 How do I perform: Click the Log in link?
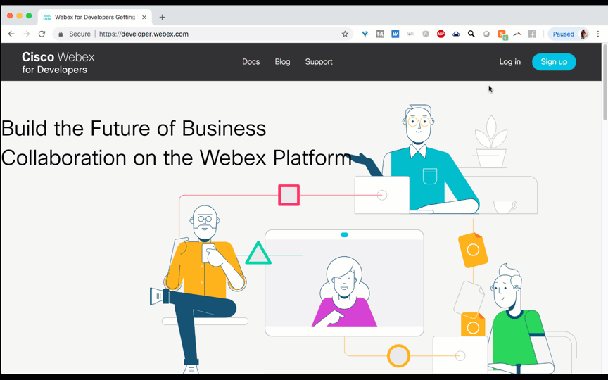pyautogui.click(x=509, y=62)
